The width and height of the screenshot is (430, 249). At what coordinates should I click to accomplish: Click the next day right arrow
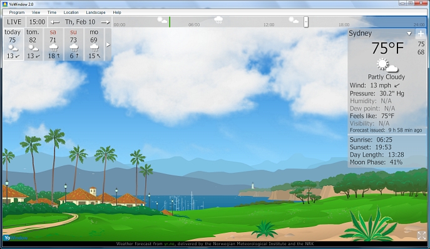[105, 22]
